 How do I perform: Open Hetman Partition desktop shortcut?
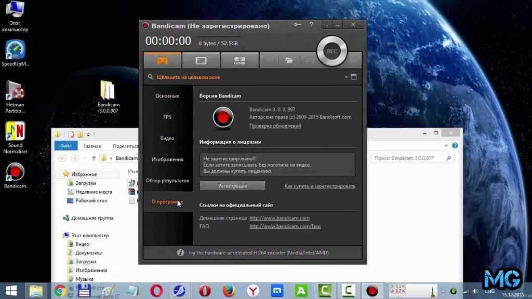(x=15, y=97)
